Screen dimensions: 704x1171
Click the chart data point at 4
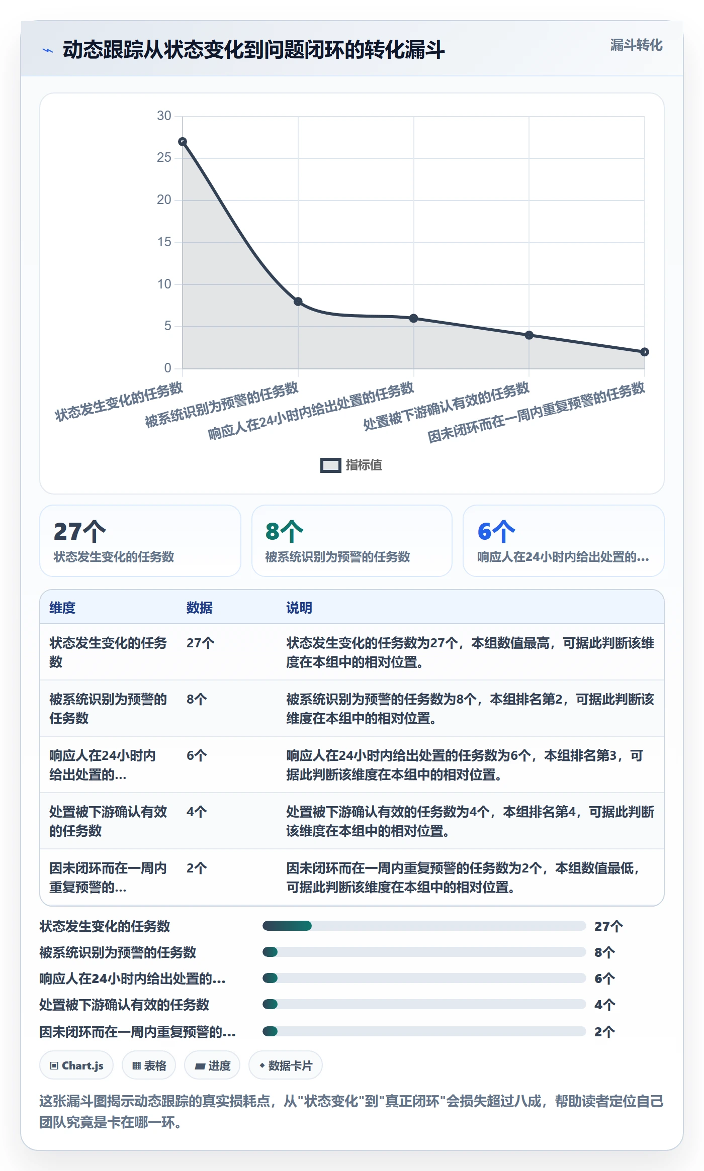point(529,335)
